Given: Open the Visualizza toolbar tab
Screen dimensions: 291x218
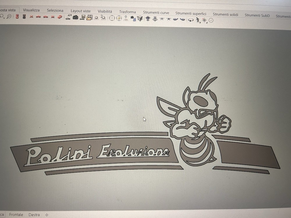Looking at the screenshot, I should (31, 10).
